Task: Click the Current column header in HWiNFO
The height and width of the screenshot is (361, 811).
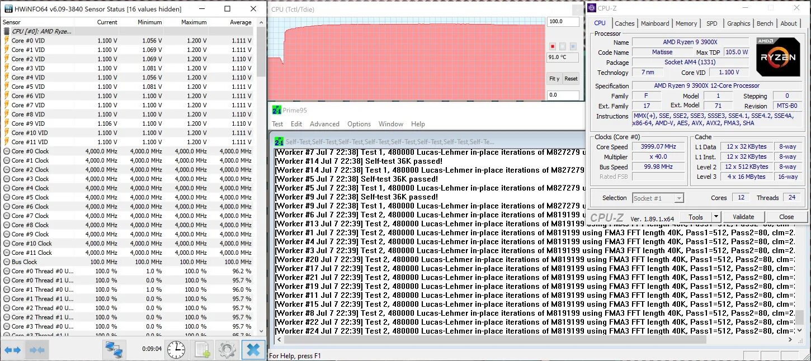Action: [x=107, y=22]
